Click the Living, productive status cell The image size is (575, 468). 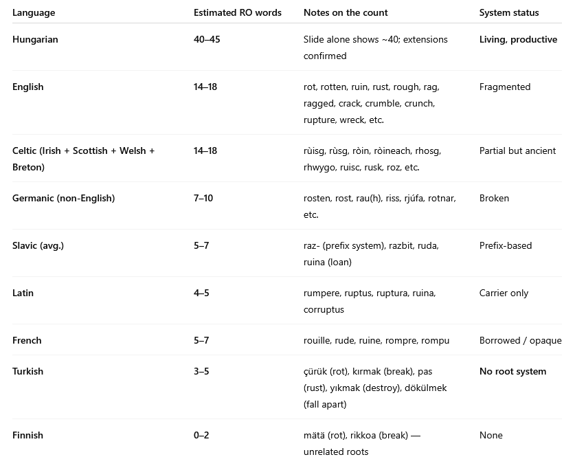[x=518, y=39]
